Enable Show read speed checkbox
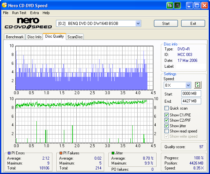The image size is (210, 174). 167,131
